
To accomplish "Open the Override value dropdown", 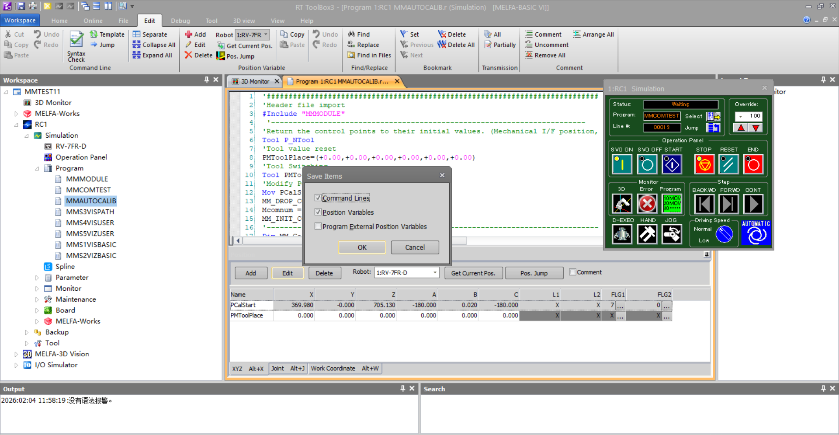I will 741,116.
